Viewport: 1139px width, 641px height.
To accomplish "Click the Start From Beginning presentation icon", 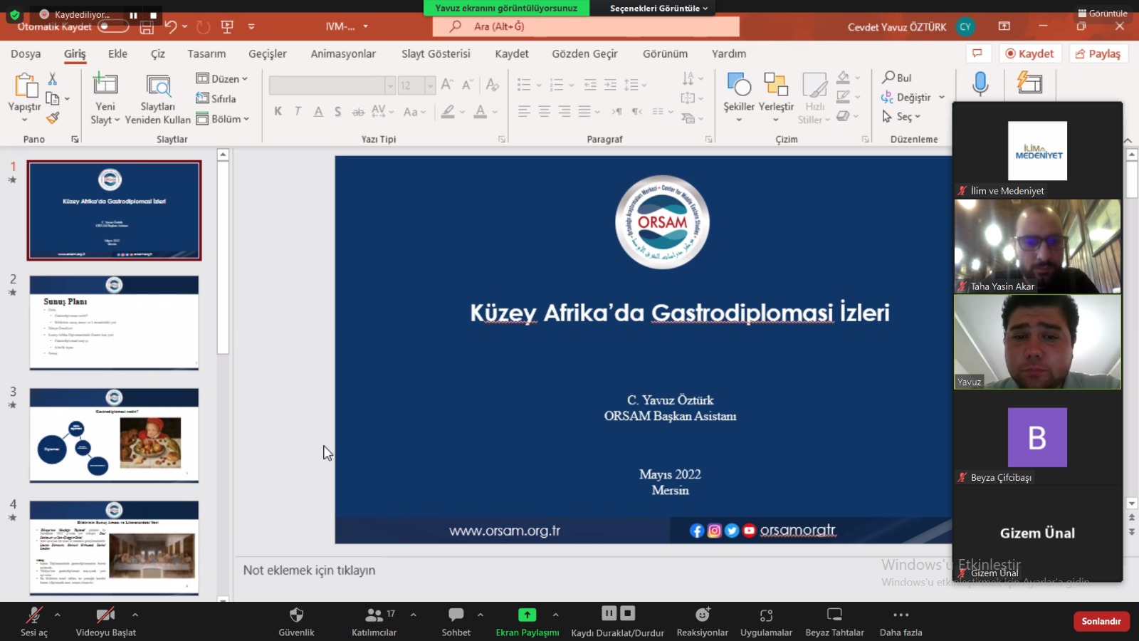I will click(x=227, y=26).
